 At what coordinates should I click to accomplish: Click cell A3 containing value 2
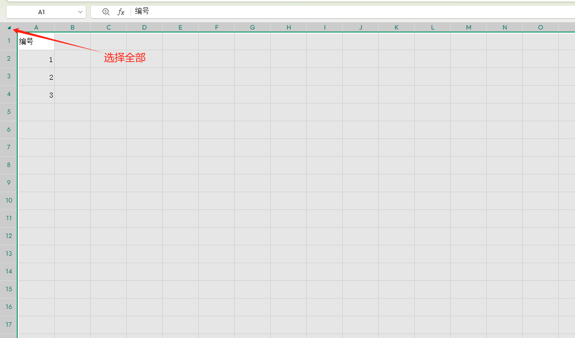click(x=36, y=76)
